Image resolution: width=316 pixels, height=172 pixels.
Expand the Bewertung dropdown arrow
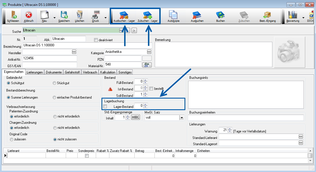303,18
